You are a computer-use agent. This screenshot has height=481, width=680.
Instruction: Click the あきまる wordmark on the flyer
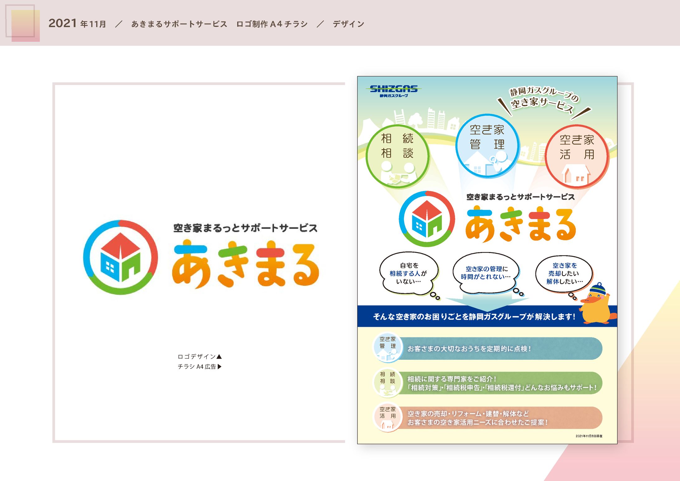(x=520, y=224)
